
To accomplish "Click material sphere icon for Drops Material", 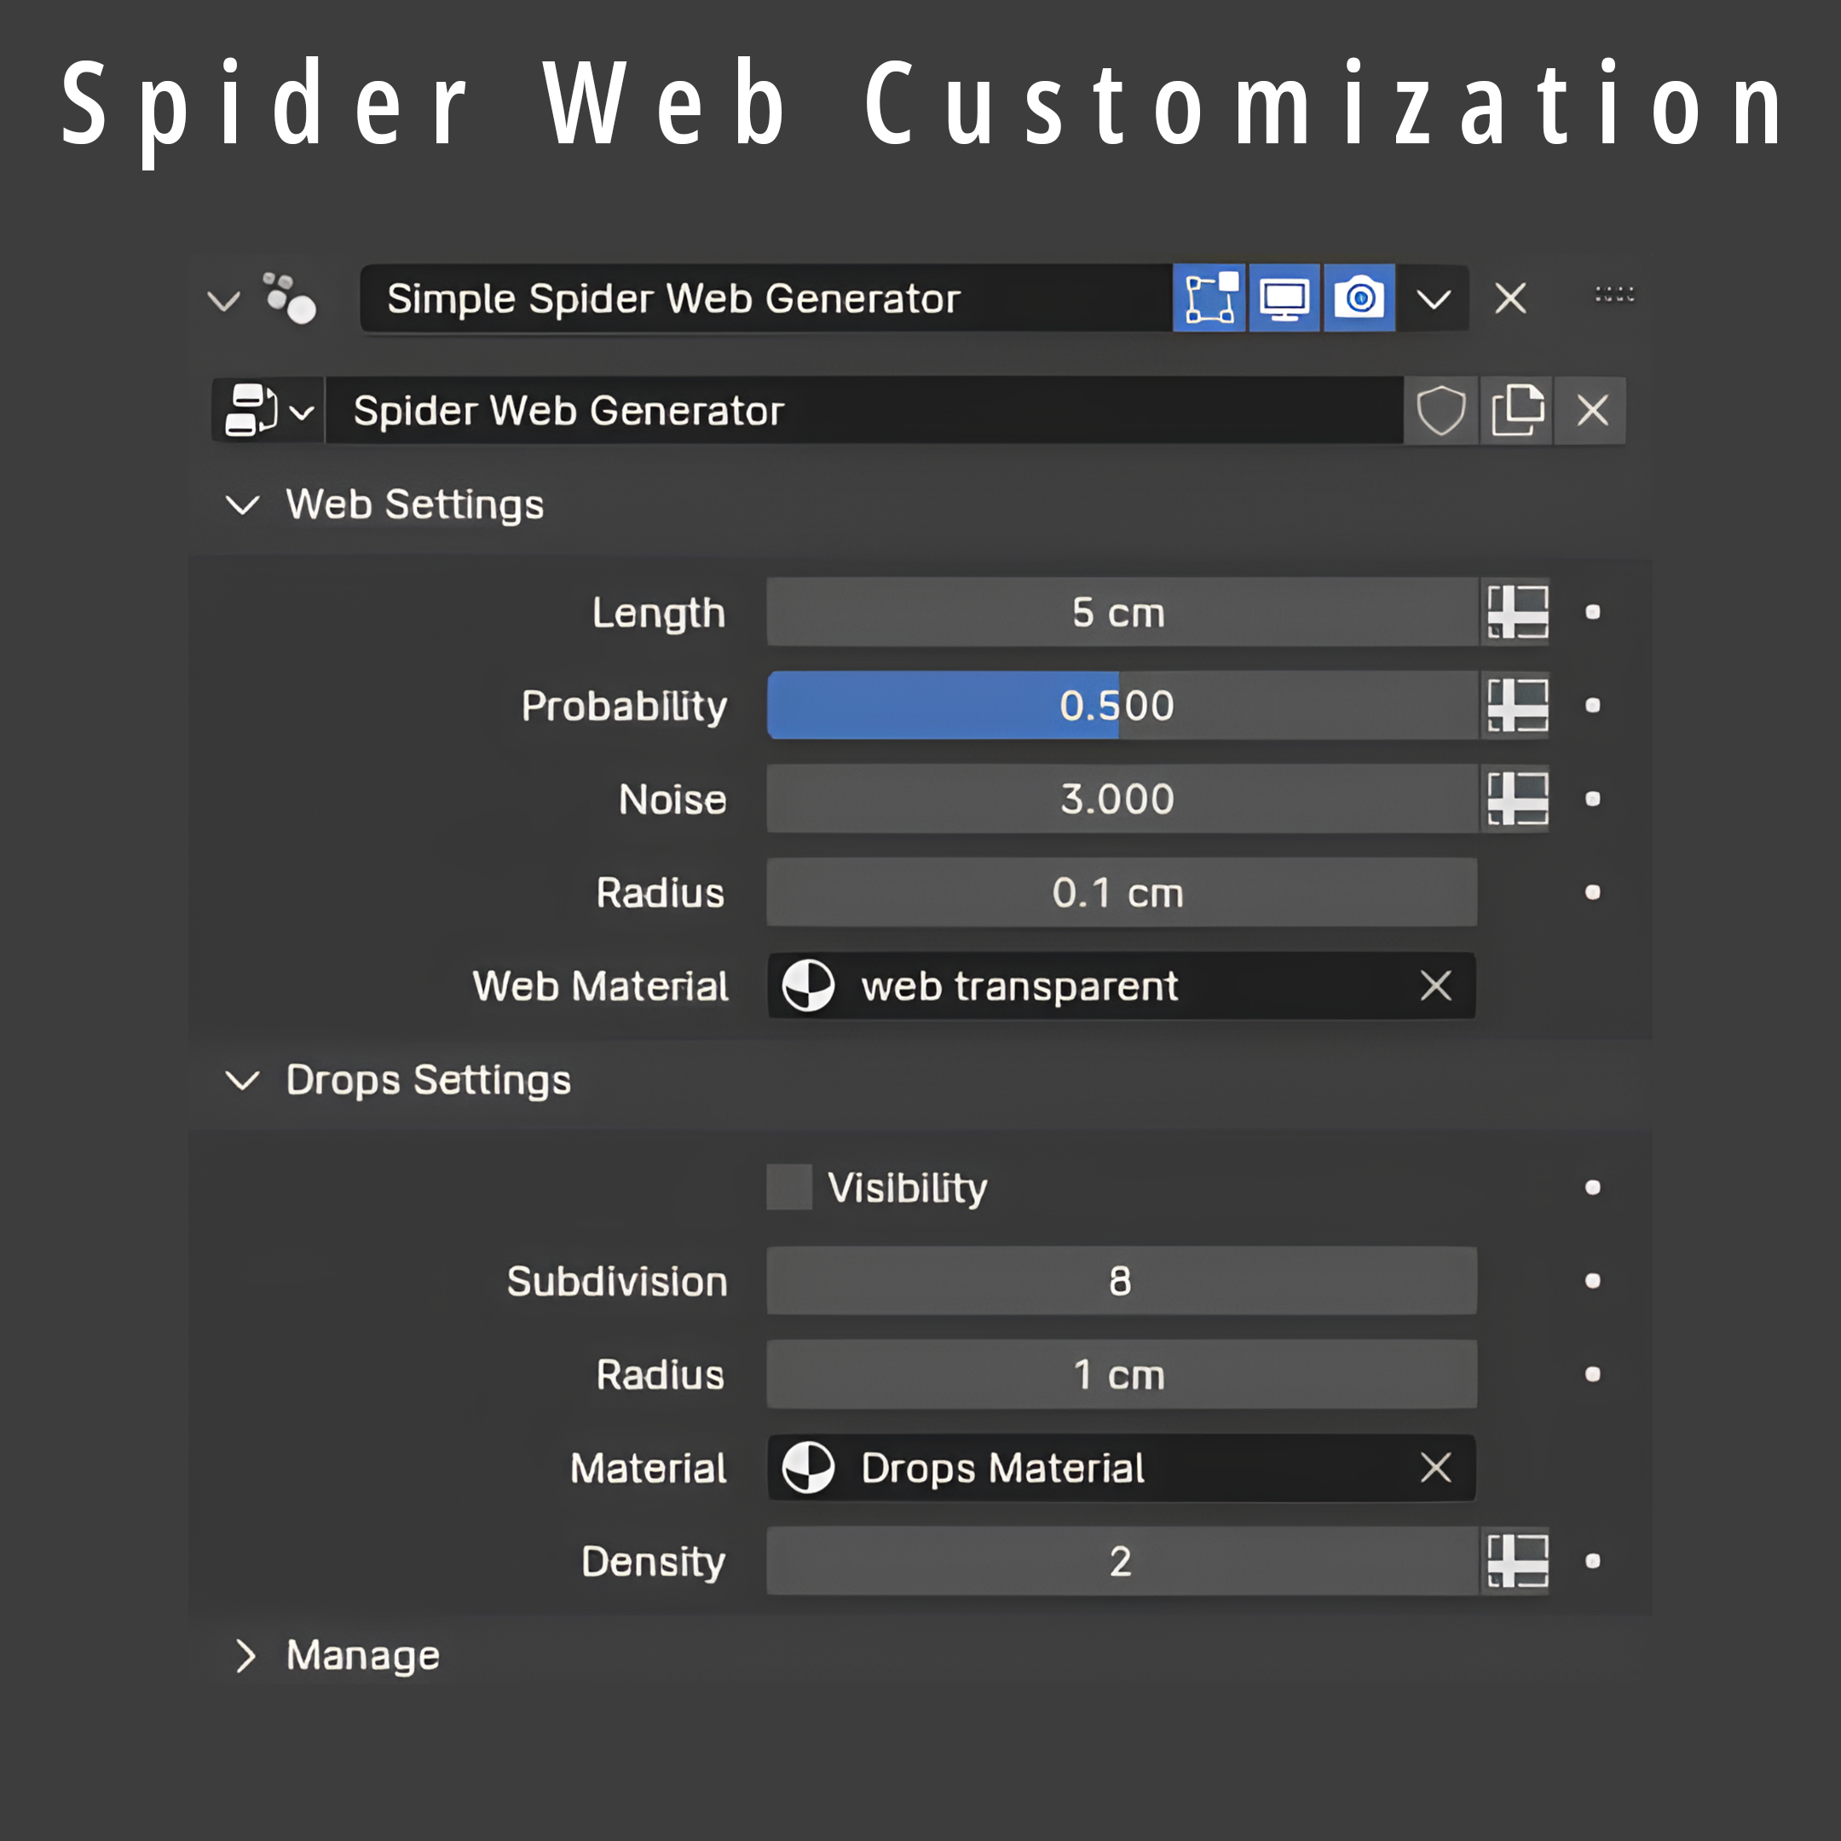I will 808,1468.
